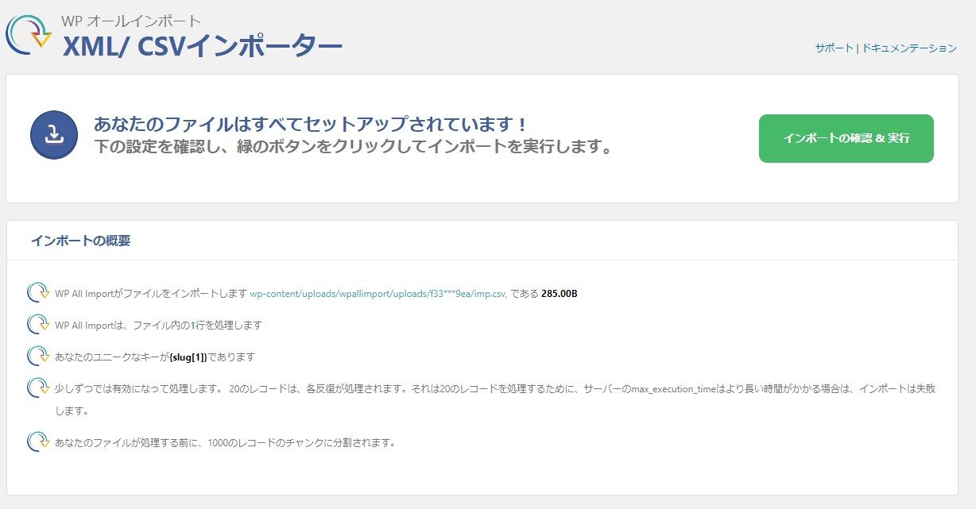Click the green インポートの確認 & 実行 button
The image size is (976, 509).
pos(846,138)
